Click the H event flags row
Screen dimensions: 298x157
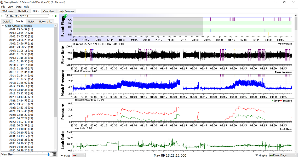pyautogui.click(x=182, y=30)
